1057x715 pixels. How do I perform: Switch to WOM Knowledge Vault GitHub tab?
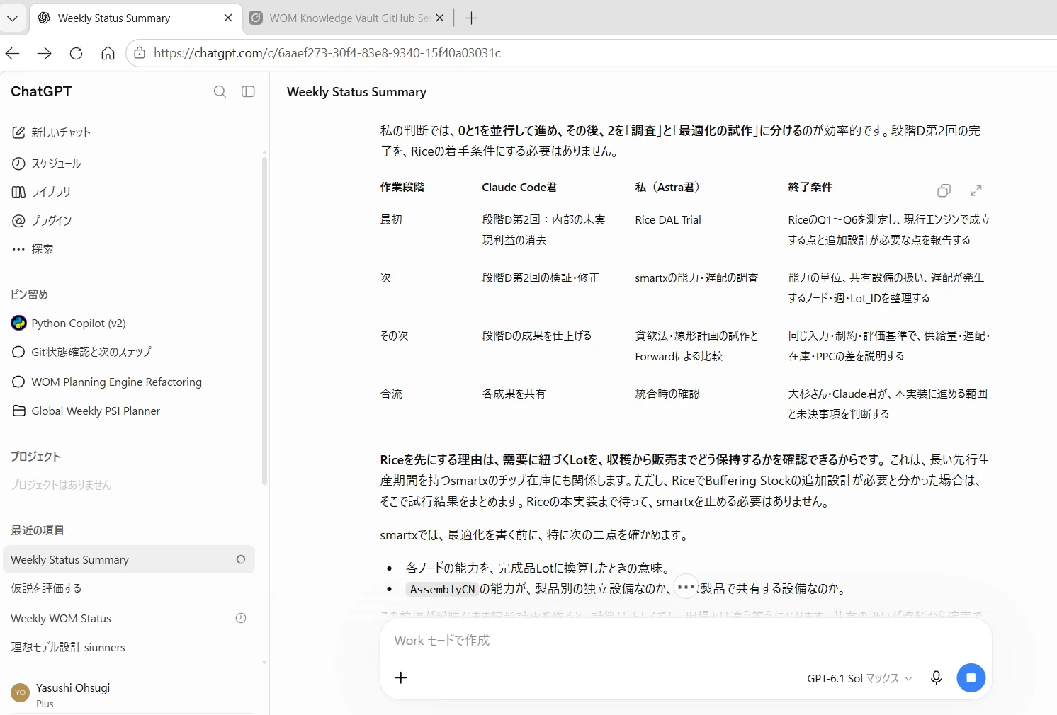[349, 18]
